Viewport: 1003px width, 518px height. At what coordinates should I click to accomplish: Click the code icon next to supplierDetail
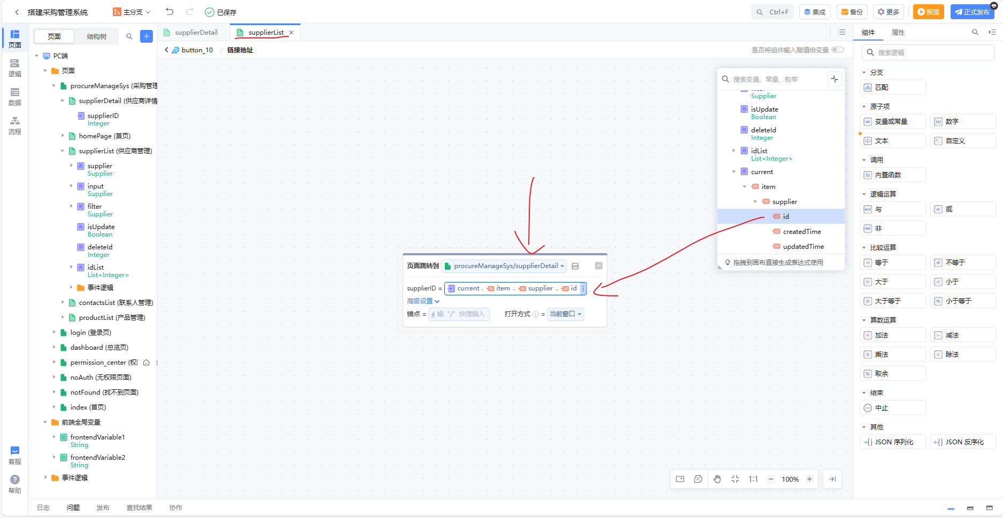coord(575,266)
